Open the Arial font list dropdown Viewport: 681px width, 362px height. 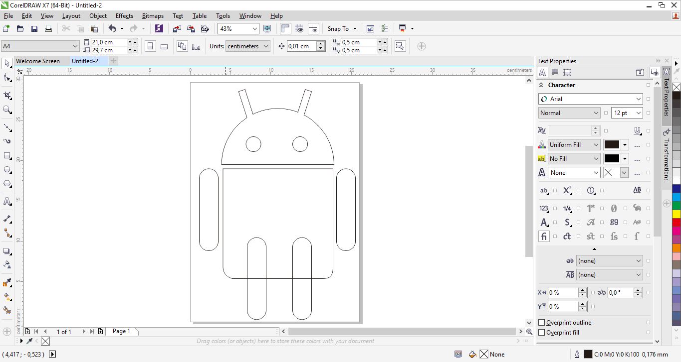pos(638,99)
